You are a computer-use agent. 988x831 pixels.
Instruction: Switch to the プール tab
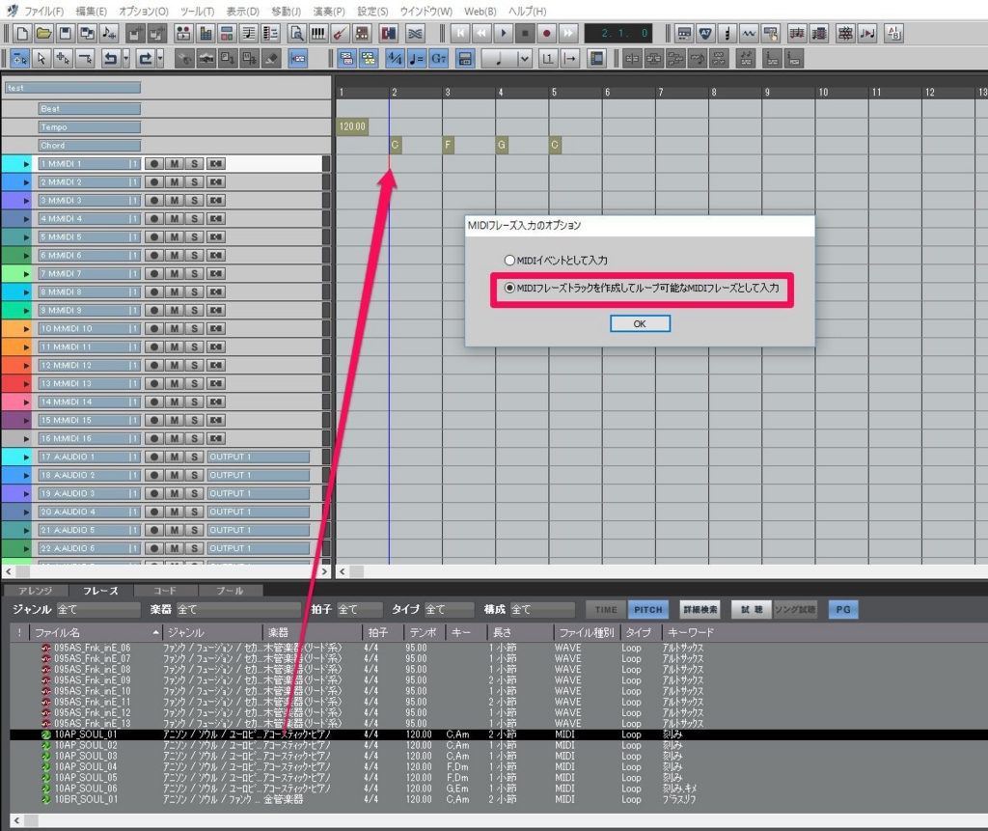click(230, 591)
